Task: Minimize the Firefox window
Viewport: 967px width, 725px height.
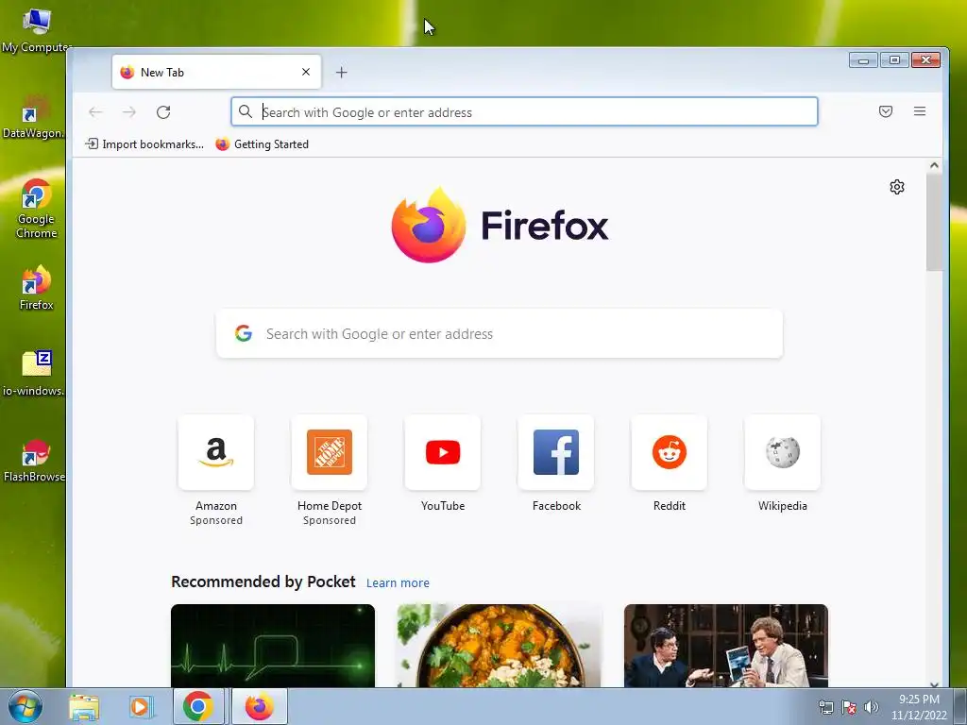Action: (863, 59)
